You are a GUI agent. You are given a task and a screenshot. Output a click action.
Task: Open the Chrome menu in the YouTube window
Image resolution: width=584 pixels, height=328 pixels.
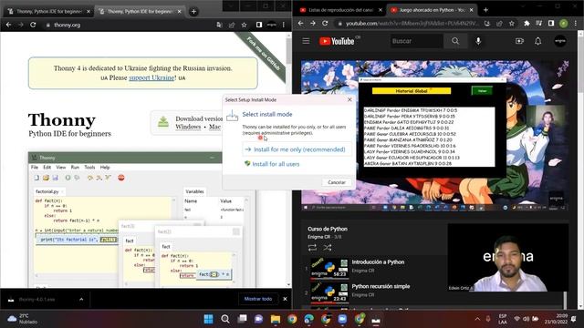[576, 24]
